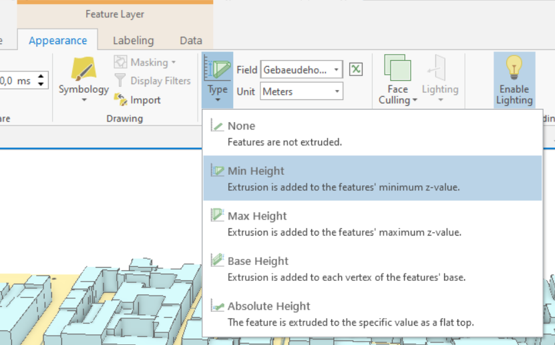555x345 pixels.
Task: Switch to the Labeling tab
Action: [133, 41]
